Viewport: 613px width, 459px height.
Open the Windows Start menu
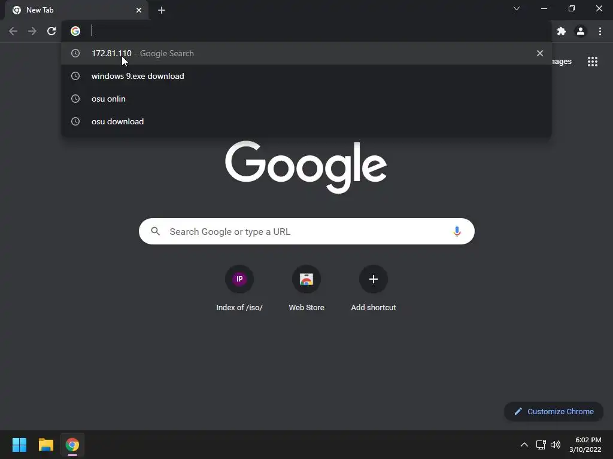click(x=19, y=445)
